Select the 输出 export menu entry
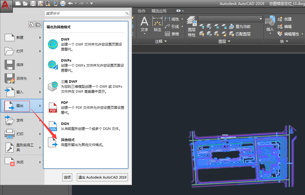The height and width of the screenshot is (195, 305). click(22, 106)
